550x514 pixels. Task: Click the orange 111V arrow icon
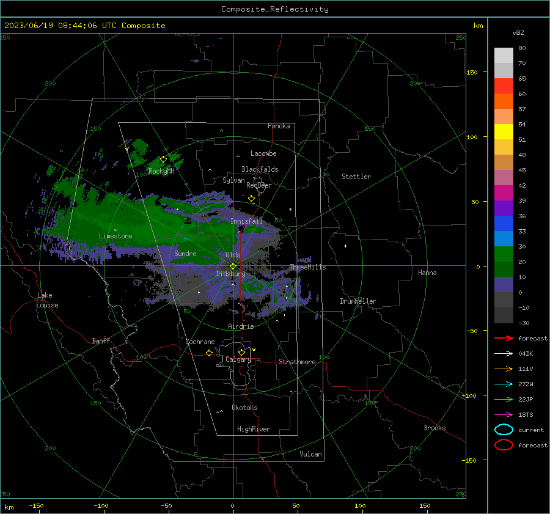[504, 369]
